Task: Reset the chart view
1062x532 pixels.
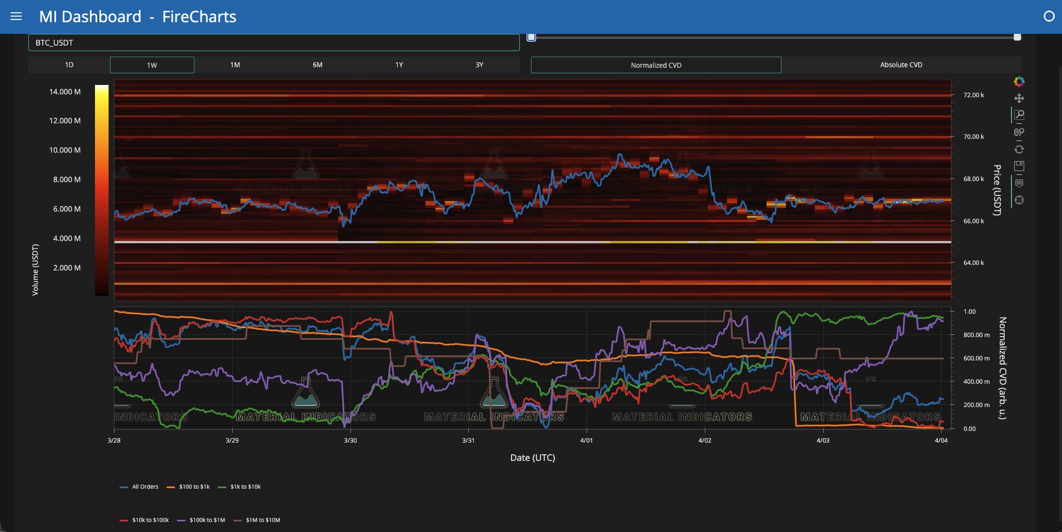Action: [1019, 149]
